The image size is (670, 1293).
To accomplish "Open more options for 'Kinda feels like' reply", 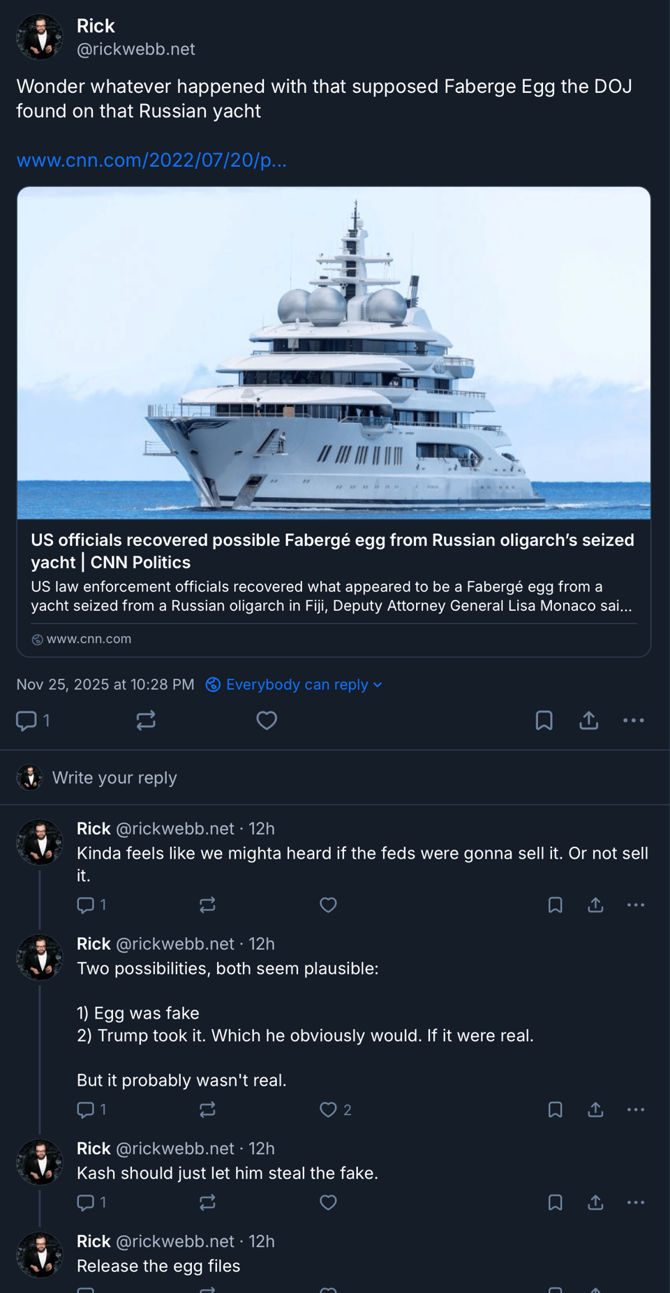I will click(635, 906).
